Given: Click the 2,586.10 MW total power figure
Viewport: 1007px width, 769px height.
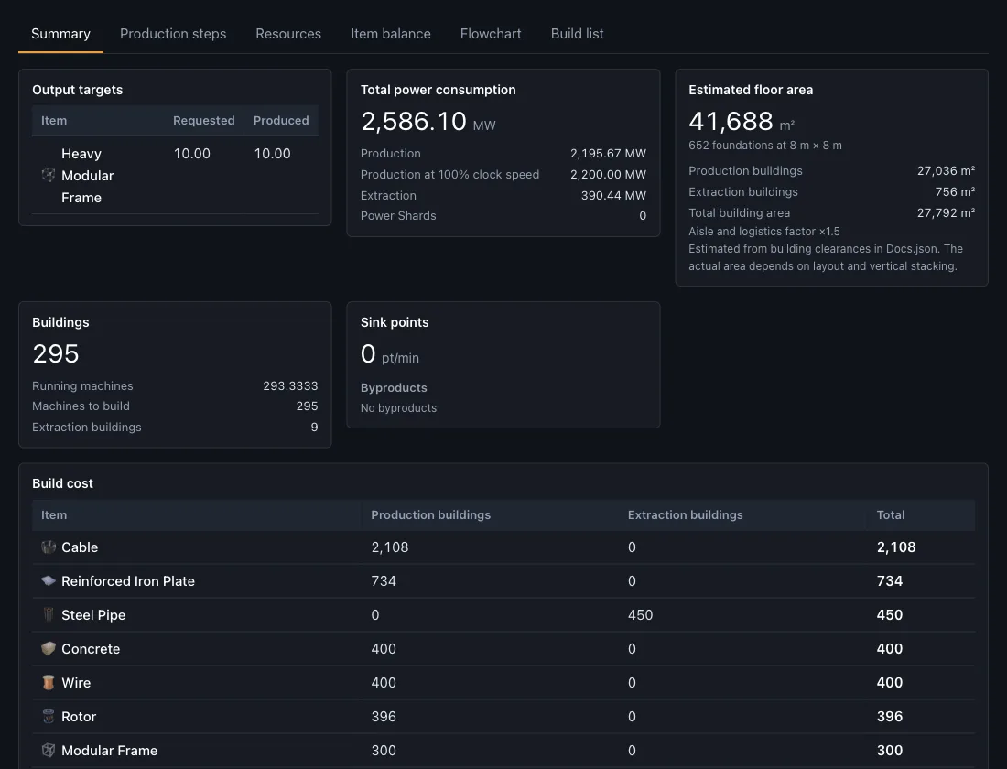Looking at the screenshot, I should (428, 122).
